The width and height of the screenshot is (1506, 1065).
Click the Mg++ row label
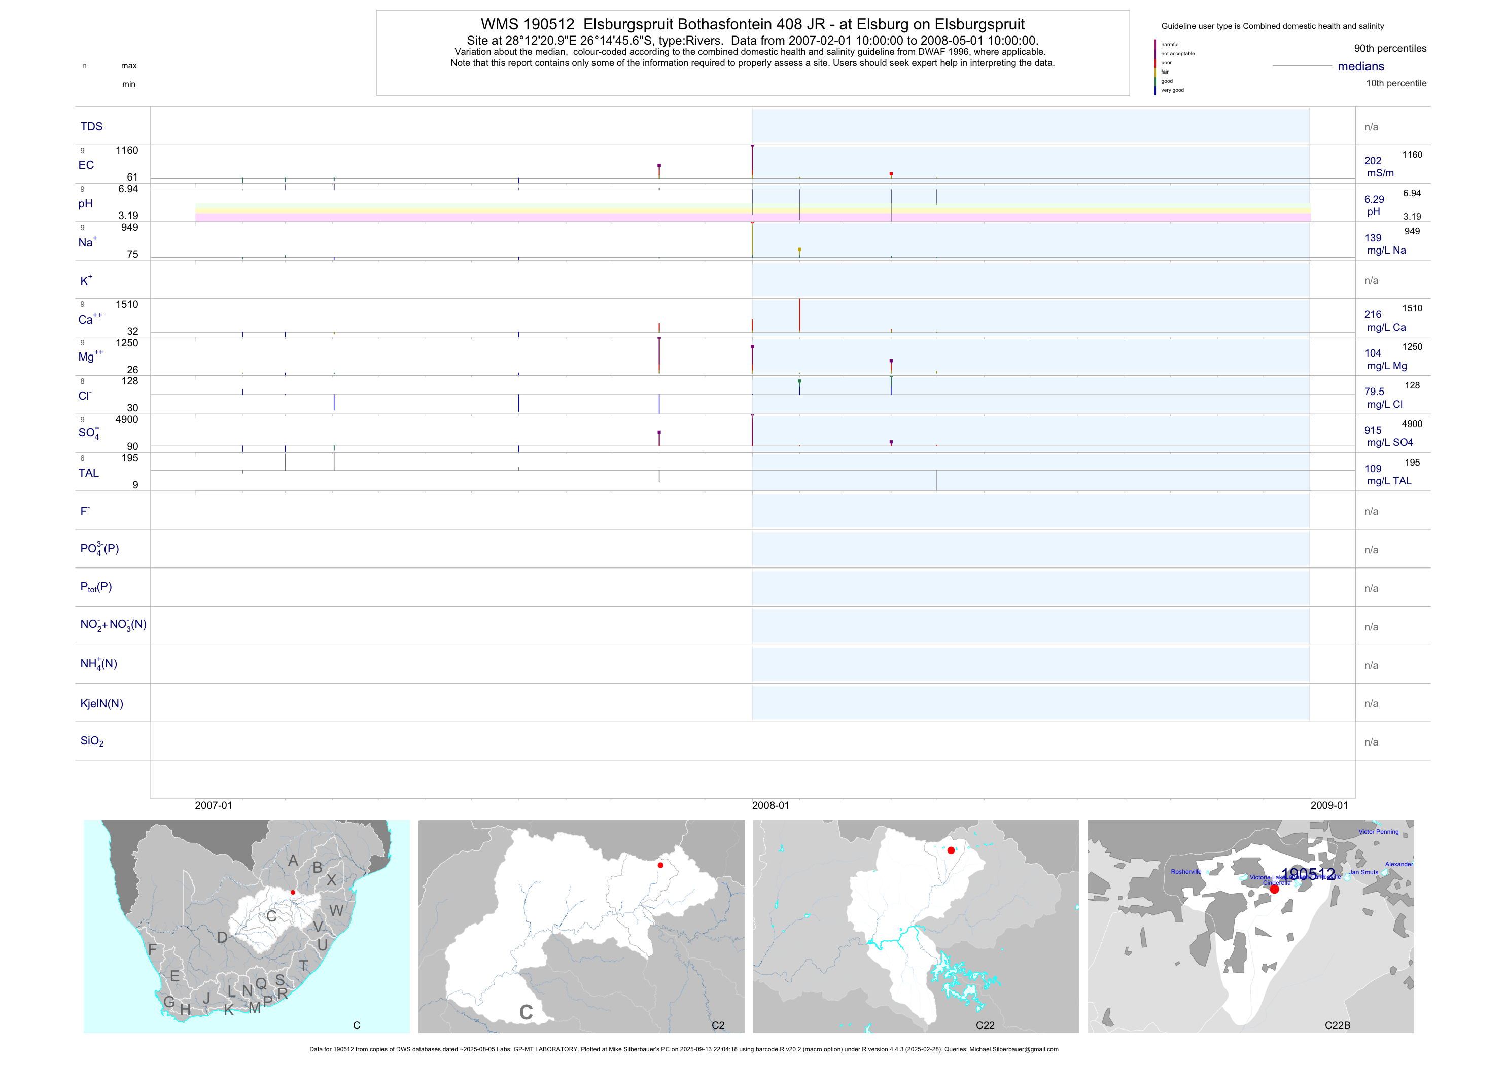coord(90,357)
